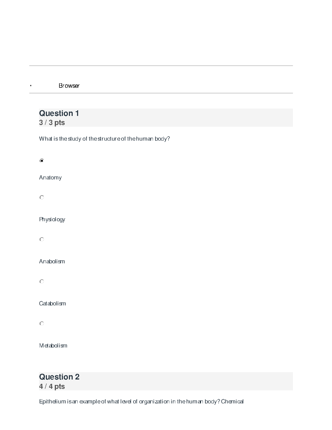Select the radio button for Anabolism
332x430 pixels.
(42, 239)
